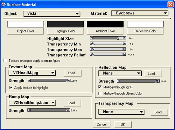Close the Surface Material dialog
The height and width of the screenshot is (130, 175).
[170, 5]
